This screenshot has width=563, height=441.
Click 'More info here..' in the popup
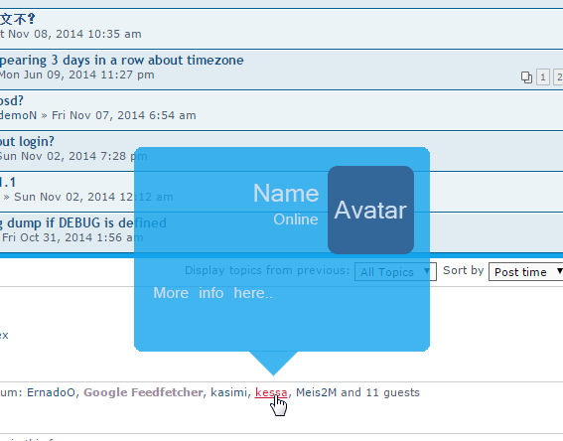[x=212, y=293]
